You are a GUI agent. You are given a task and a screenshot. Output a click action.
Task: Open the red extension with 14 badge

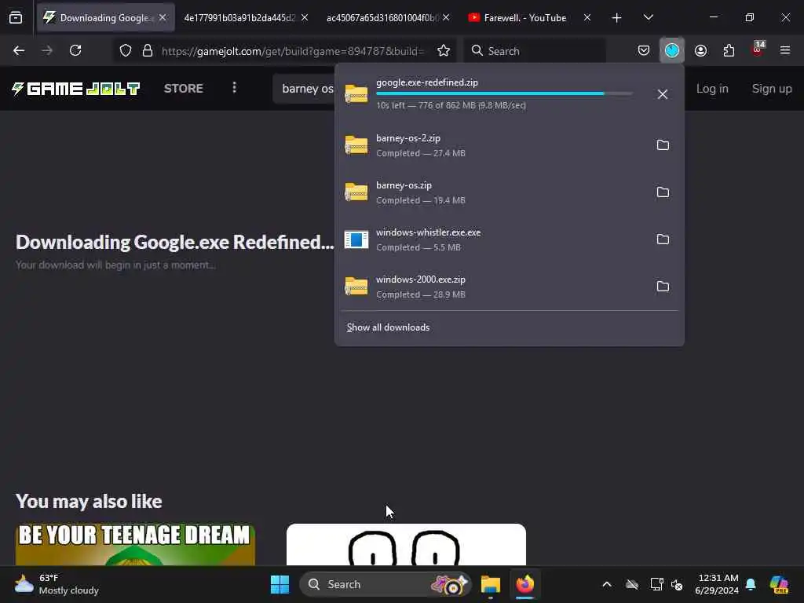[758, 49]
